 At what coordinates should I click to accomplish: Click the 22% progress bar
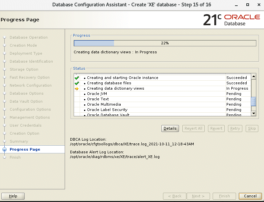pyautogui.click(x=165, y=43)
